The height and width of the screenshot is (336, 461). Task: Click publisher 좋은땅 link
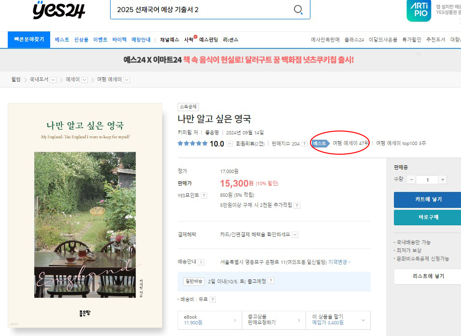pyautogui.click(x=212, y=133)
